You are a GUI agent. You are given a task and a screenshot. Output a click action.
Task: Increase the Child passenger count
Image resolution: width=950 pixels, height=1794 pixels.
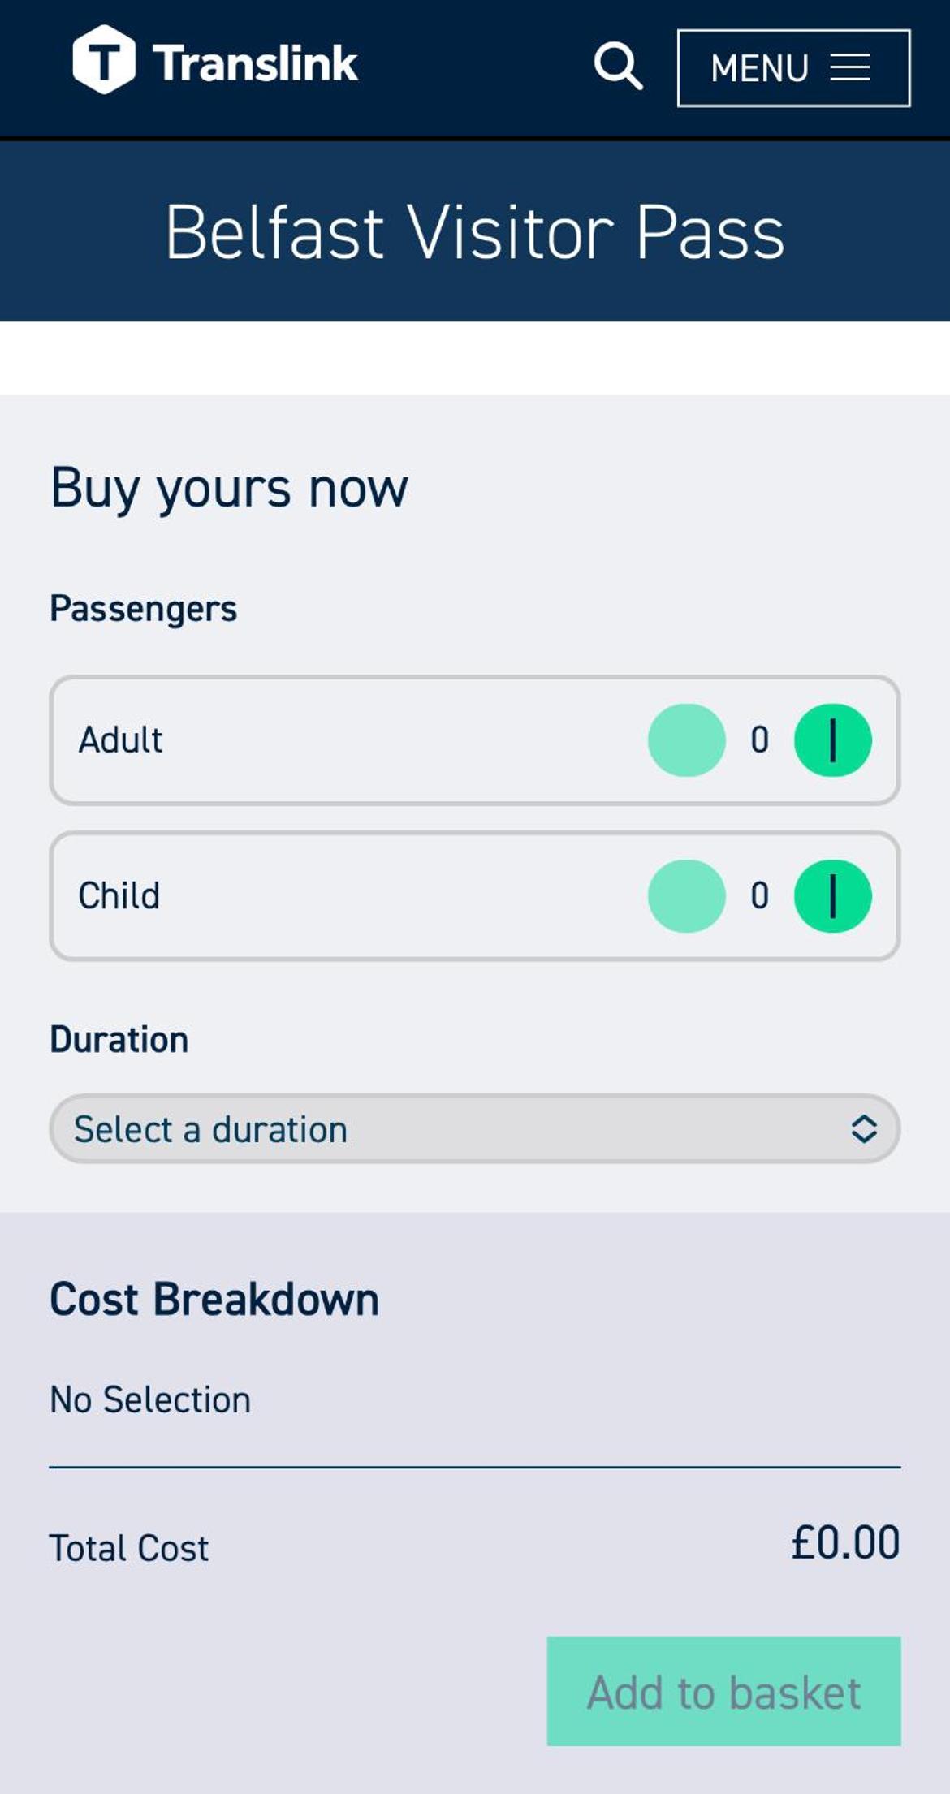(832, 896)
